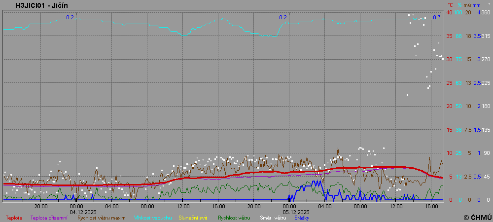The image size is (493, 222).
Task: Click the 360 value on the right axis
Action: point(486,12)
